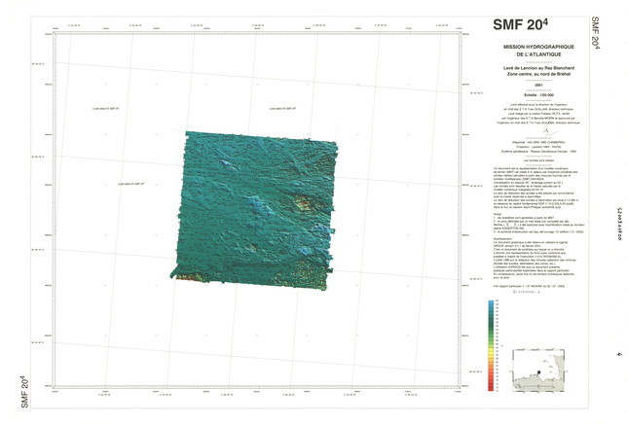Click the top of the depth color scale
Screen dimensions: 628x423
(x=491, y=303)
